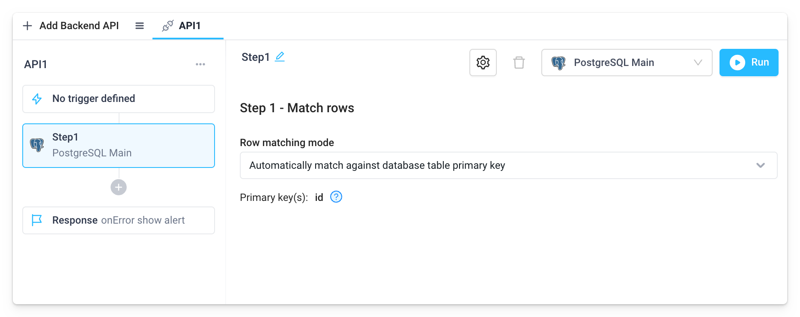Switch to the API1 tab

coord(188,25)
